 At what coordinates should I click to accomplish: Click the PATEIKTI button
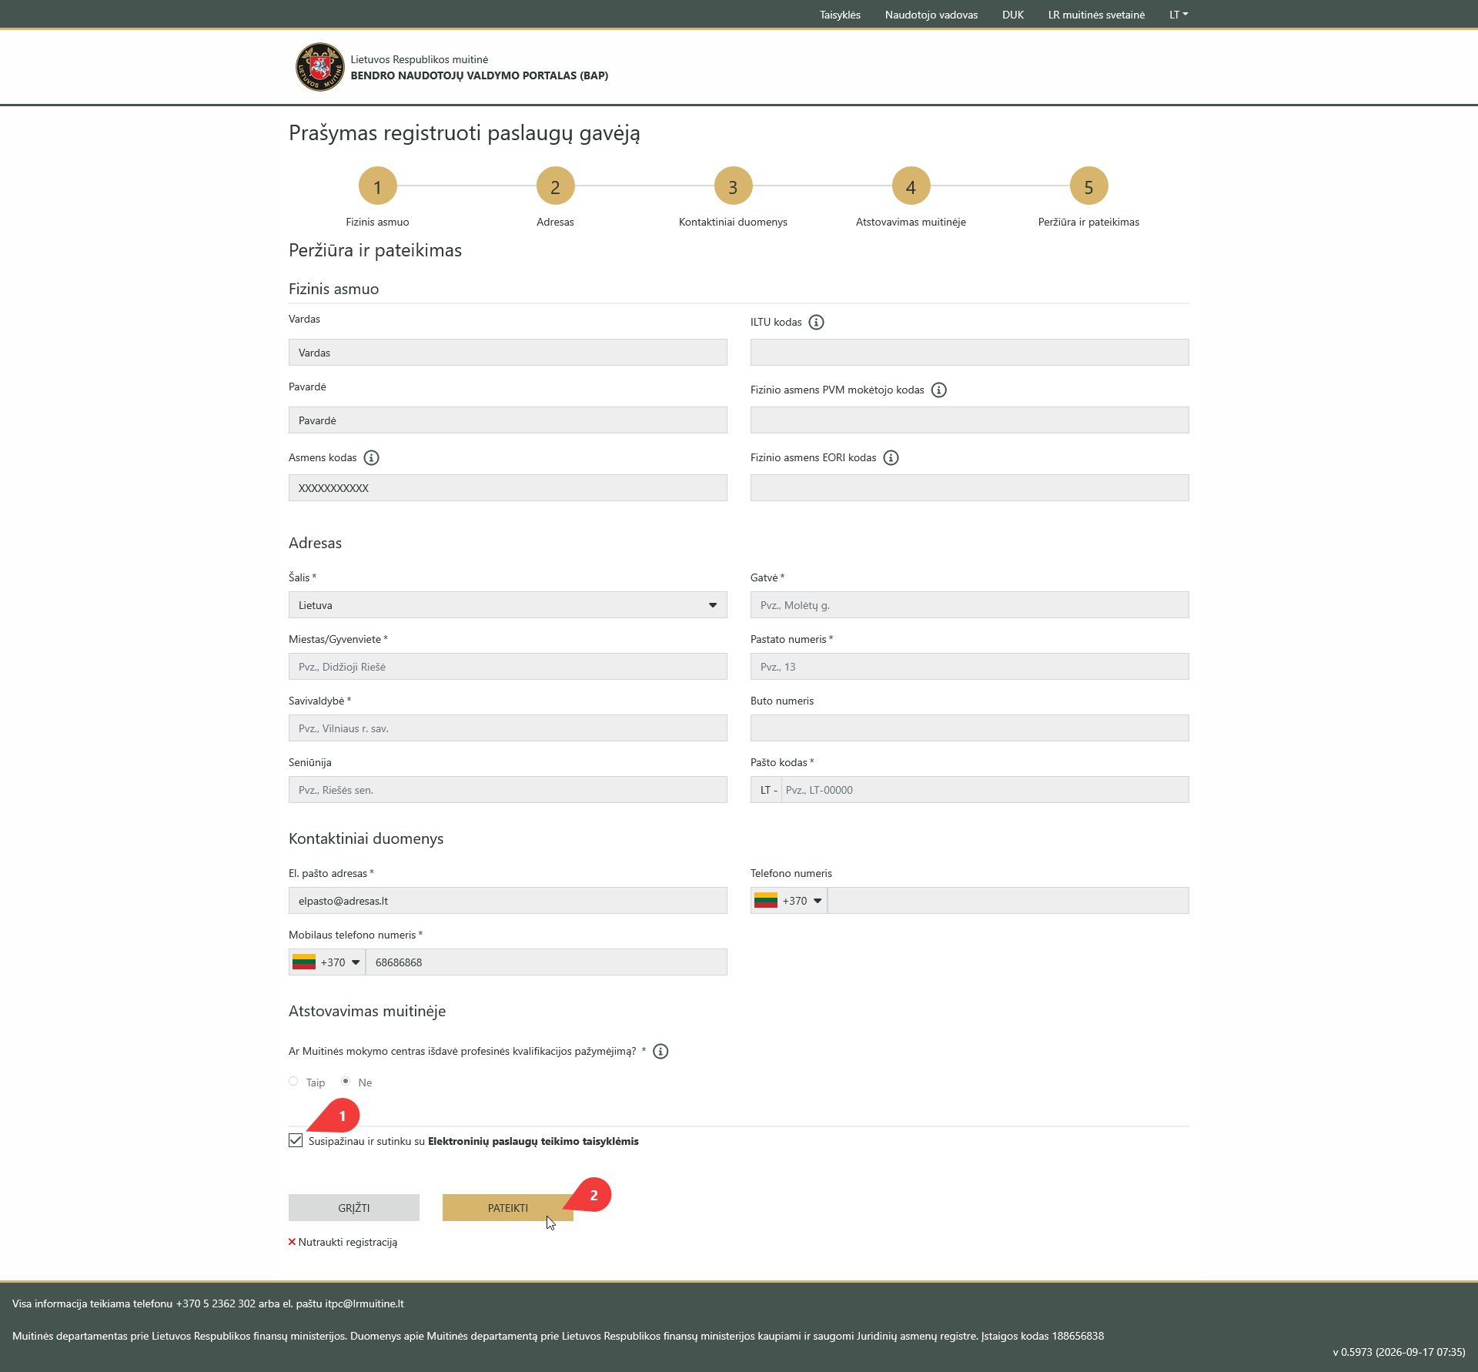[x=508, y=1208]
